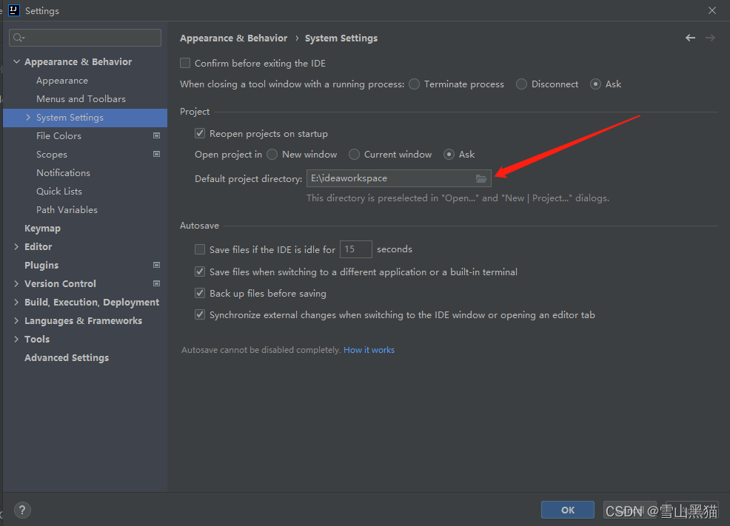Expand Build, Execution, Deployment section
The width and height of the screenshot is (730, 526).
pos(17,303)
